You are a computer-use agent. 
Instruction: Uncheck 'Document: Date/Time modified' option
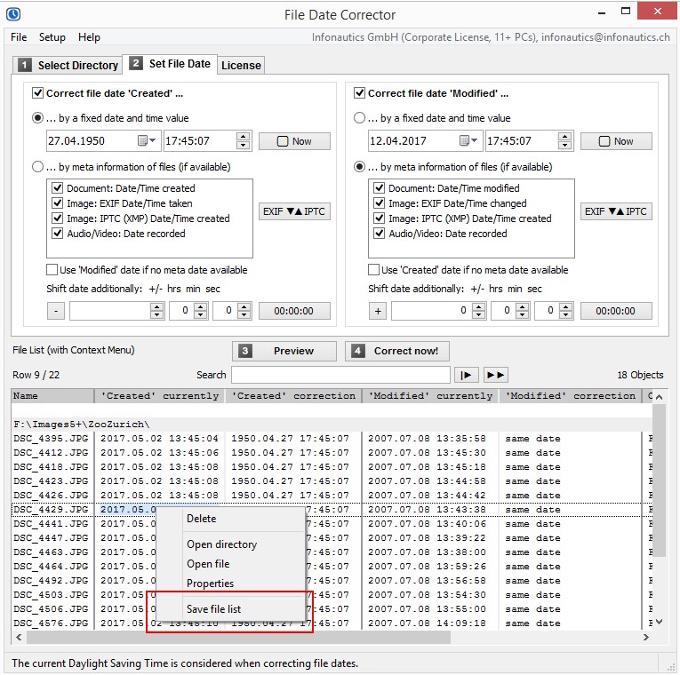click(379, 188)
